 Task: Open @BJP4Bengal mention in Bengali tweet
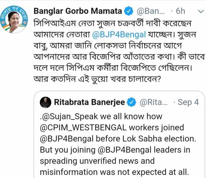(x=119, y=35)
